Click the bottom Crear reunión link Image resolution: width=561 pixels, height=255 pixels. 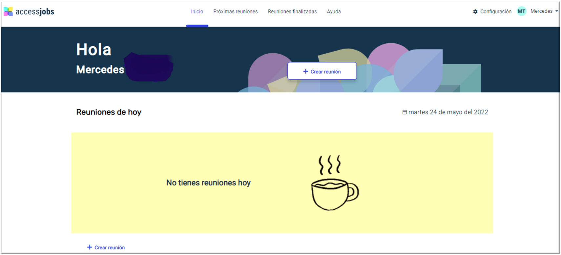pyautogui.click(x=106, y=247)
